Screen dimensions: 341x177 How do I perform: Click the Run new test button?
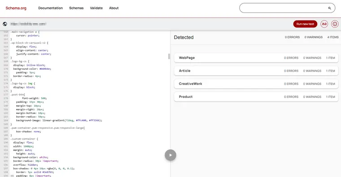tap(305, 24)
